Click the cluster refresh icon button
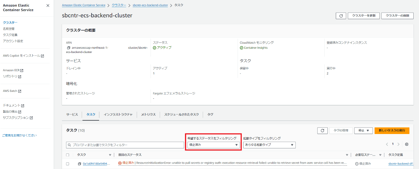Screen dimensions: 419x169 pos(341,16)
